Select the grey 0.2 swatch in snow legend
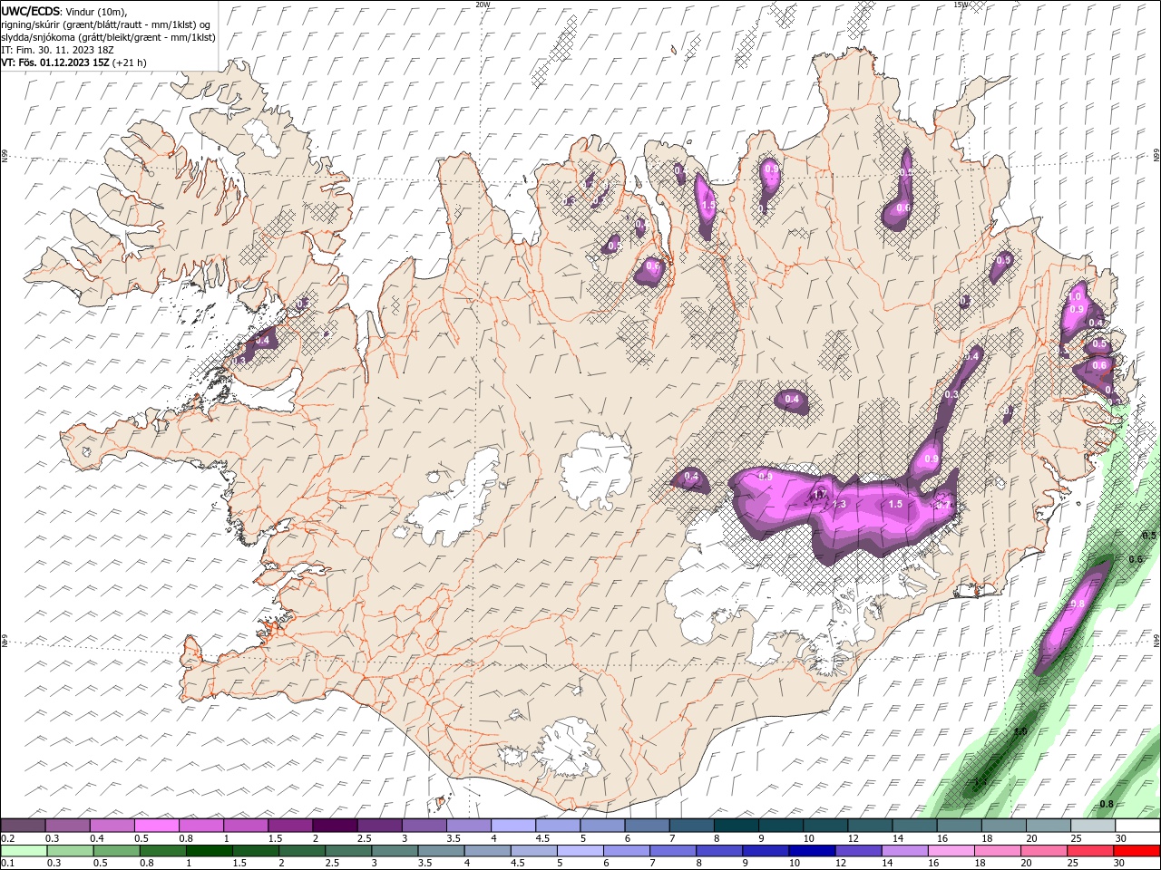The height and width of the screenshot is (870, 1161). click(x=23, y=826)
